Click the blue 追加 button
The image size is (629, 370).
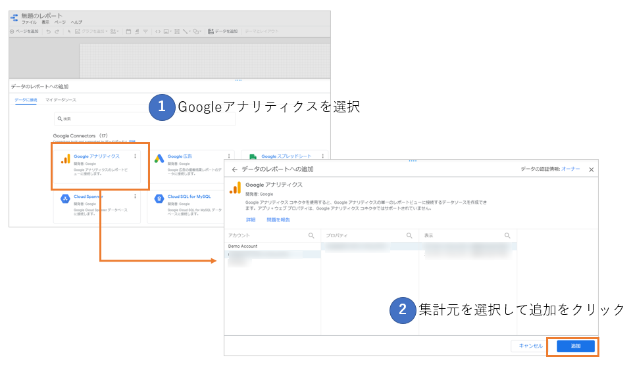576,346
